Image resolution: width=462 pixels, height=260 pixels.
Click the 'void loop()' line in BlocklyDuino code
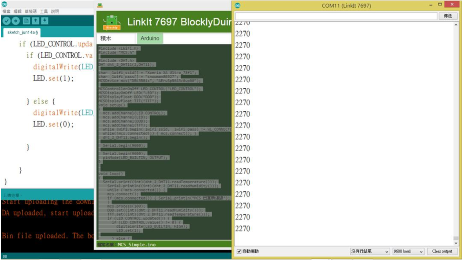[x=111, y=173]
